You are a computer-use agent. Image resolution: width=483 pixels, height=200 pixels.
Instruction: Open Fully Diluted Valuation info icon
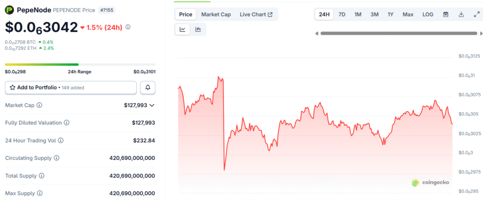(x=67, y=122)
